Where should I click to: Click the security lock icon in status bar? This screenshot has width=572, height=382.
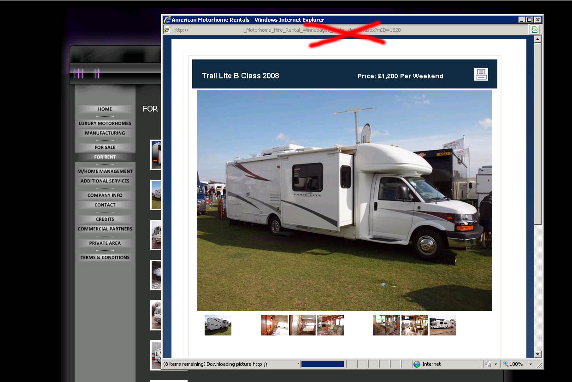489,364
